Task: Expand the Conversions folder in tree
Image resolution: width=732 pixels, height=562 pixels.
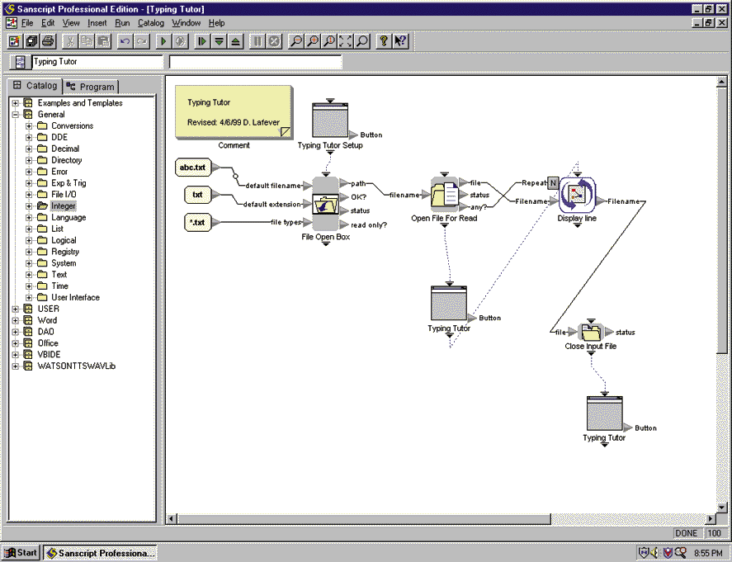Action: click(29, 126)
